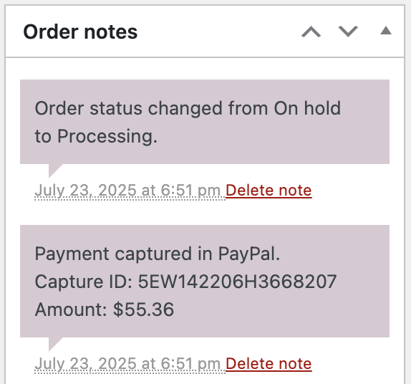Click the 'Capture ID:' label
This screenshot has width=411, height=384.
(84, 282)
